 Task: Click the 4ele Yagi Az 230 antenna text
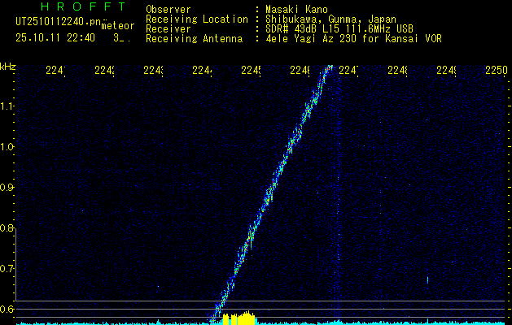click(x=354, y=38)
